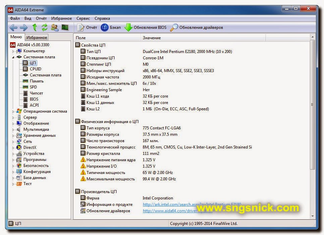324x235 pixels.
Task: Select the Технологический процесс row
Action: pyautogui.click(x=166, y=147)
